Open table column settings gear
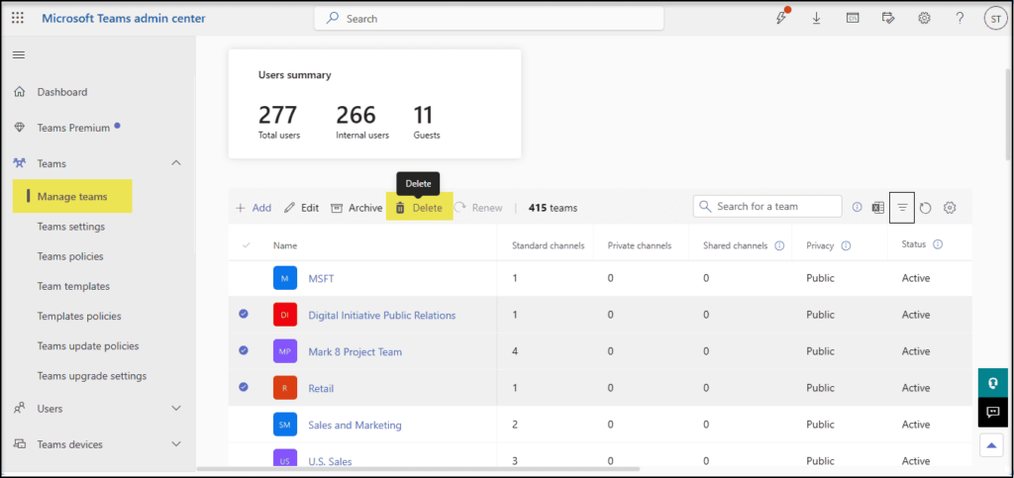Viewport: 1014px width, 478px height. click(x=950, y=208)
